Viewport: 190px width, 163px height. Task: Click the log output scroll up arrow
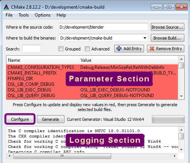[181, 130]
